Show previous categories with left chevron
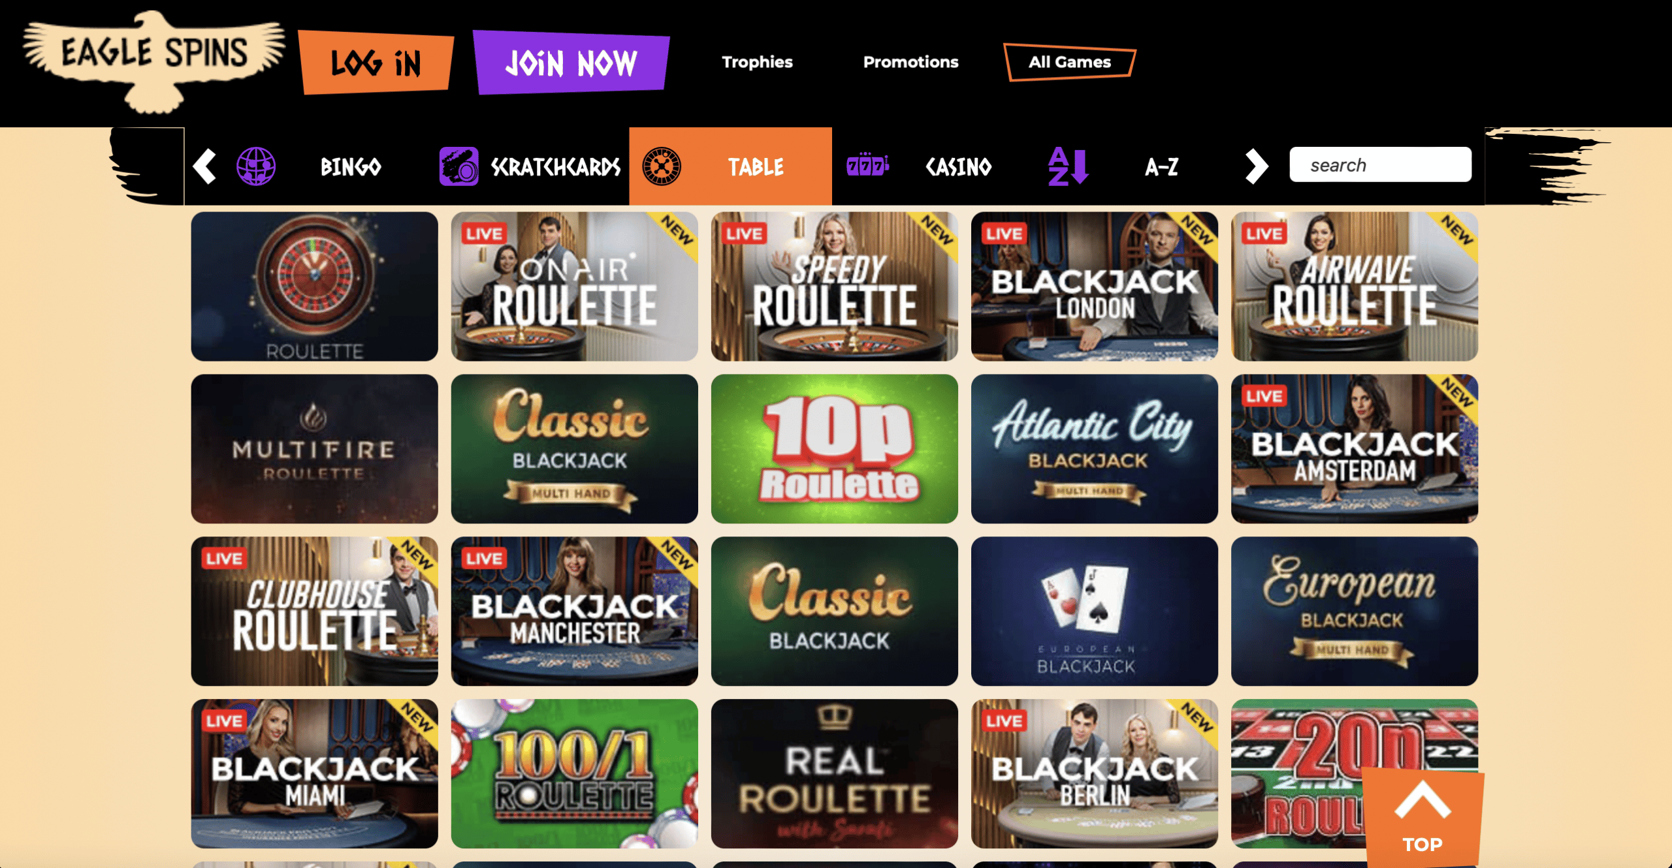The height and width of the screenshot is (868, 1672). [x=204, y=166]
